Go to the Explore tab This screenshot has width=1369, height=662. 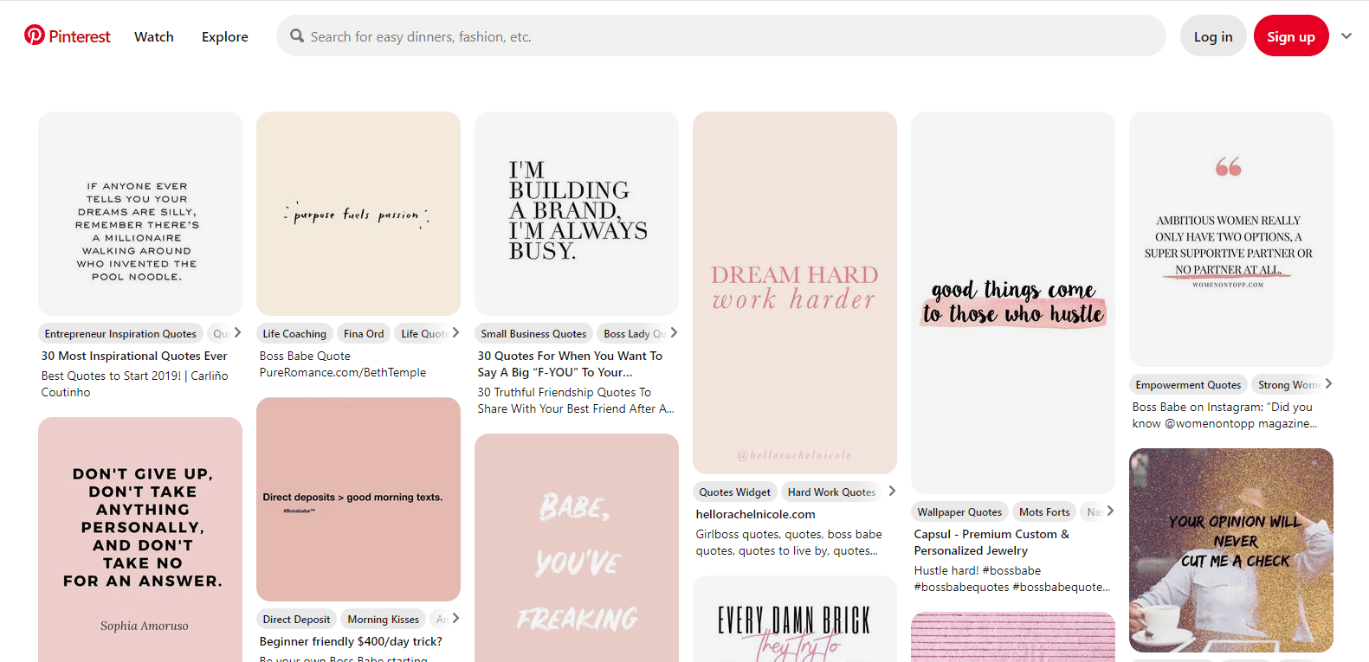pos(225,36)
